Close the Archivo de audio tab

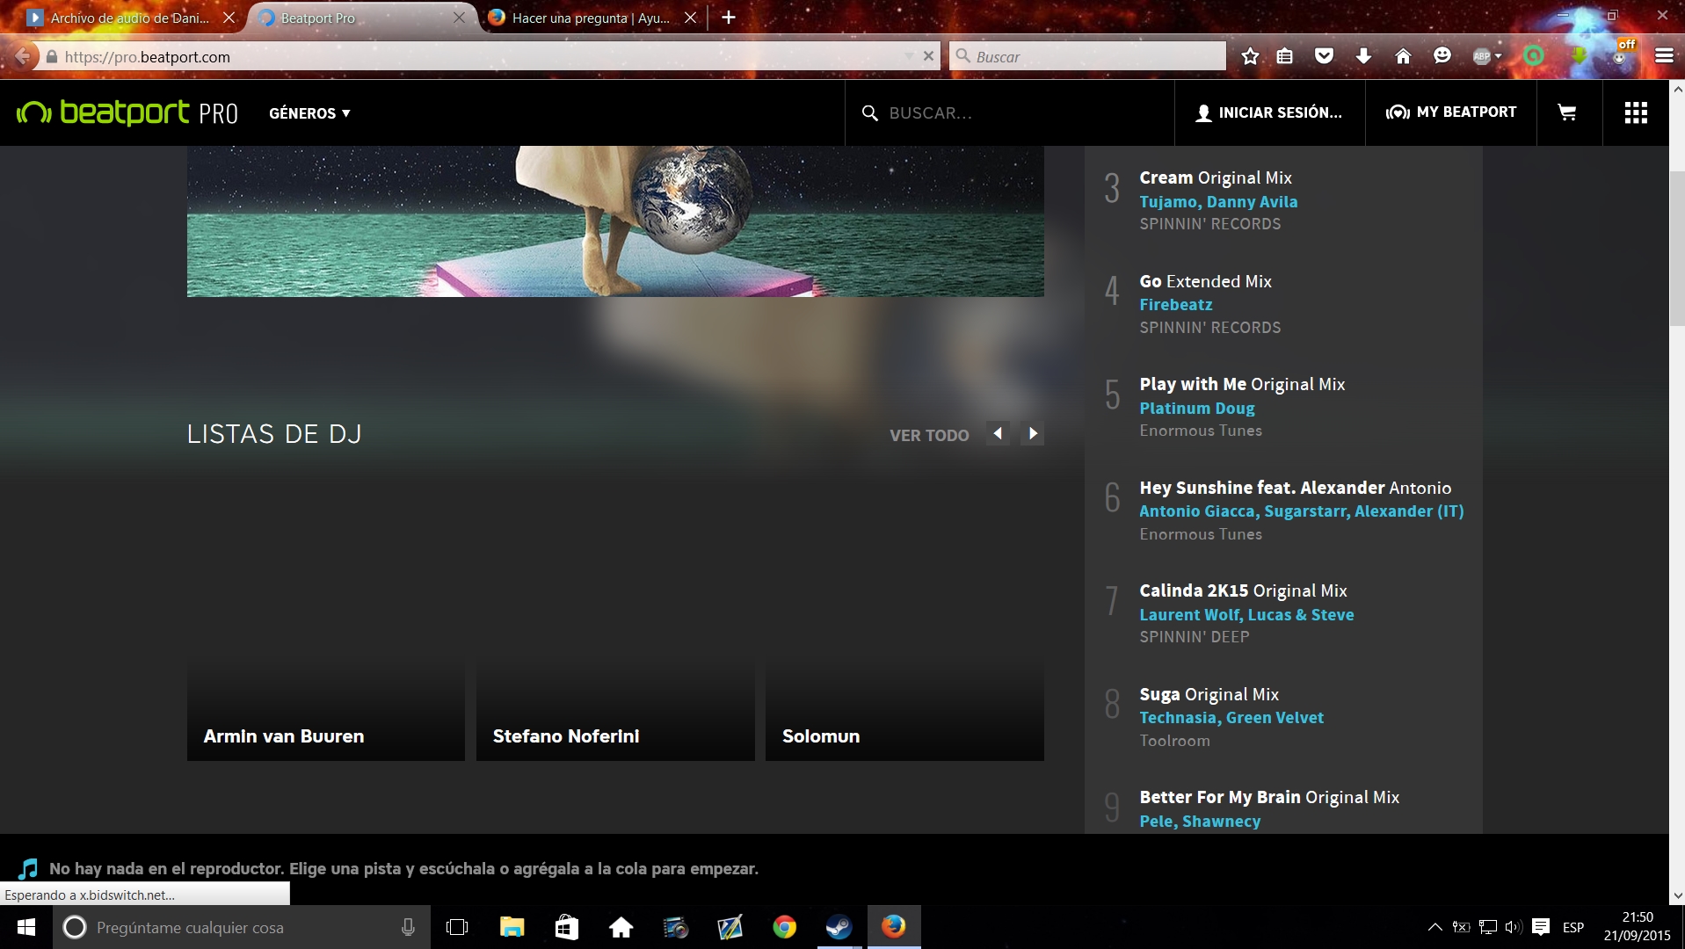[x=229, y=18]
